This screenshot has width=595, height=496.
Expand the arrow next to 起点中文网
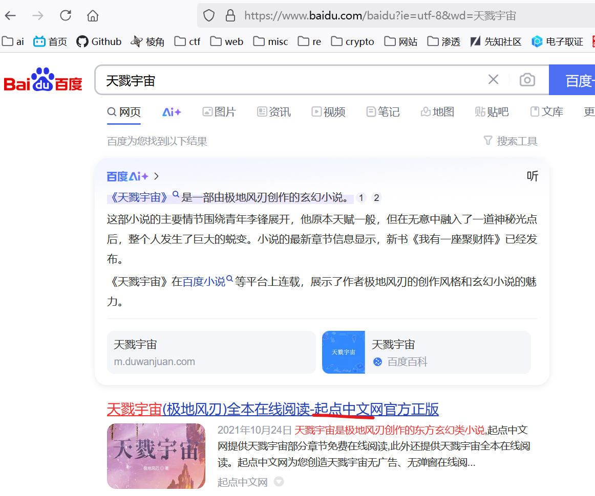click(279, 482)
